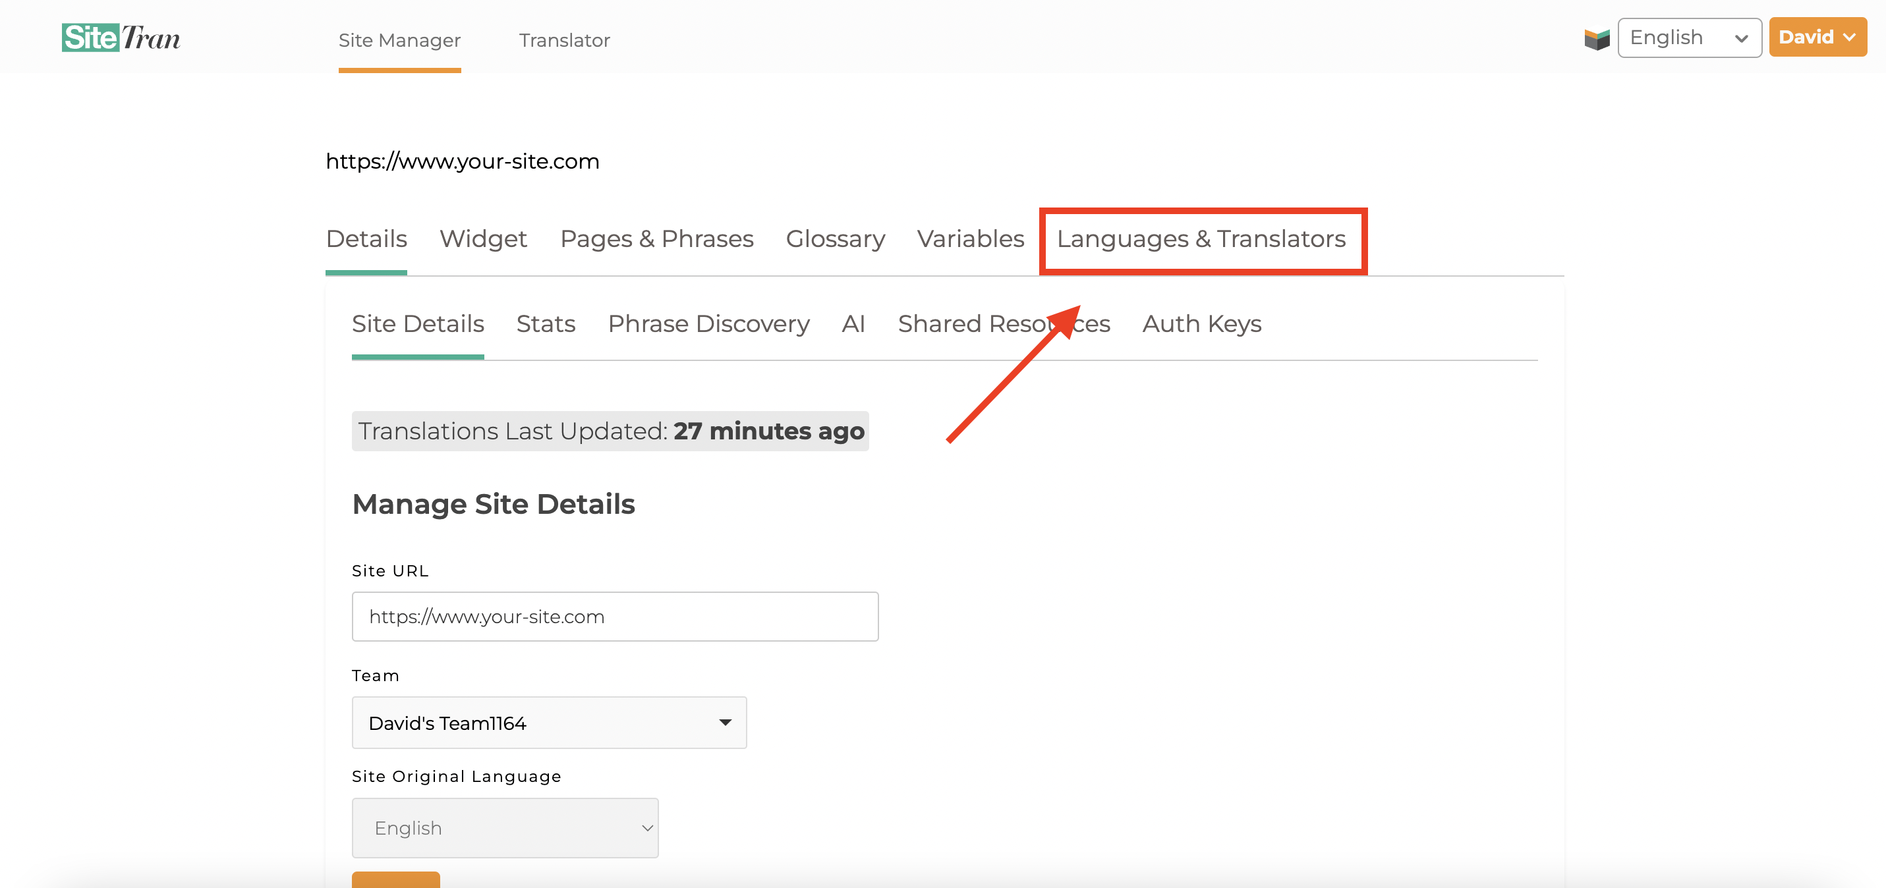Open Languages & Translators tab
Viewport: 1886px width, 888px height.
tap(1201, 238)
